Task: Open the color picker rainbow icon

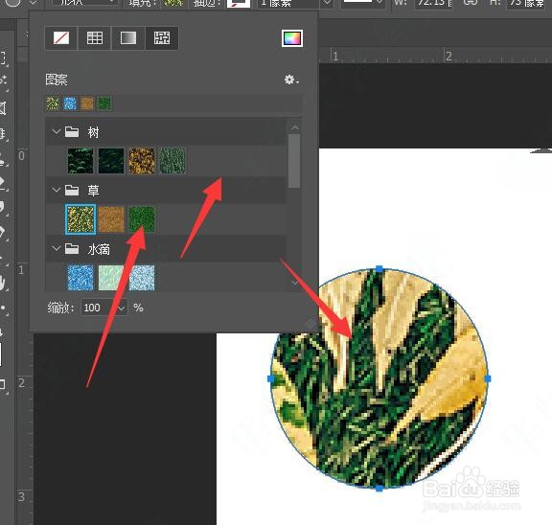Action: click(292, 38)
